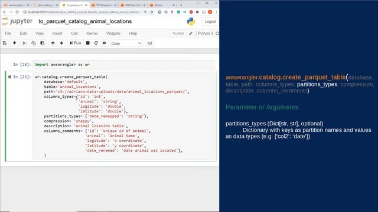Click the Trusted notebook indicator
Image resolution: width=378 pixels, height=212 pixels.
pyautogui.click(x=178, y=34)
